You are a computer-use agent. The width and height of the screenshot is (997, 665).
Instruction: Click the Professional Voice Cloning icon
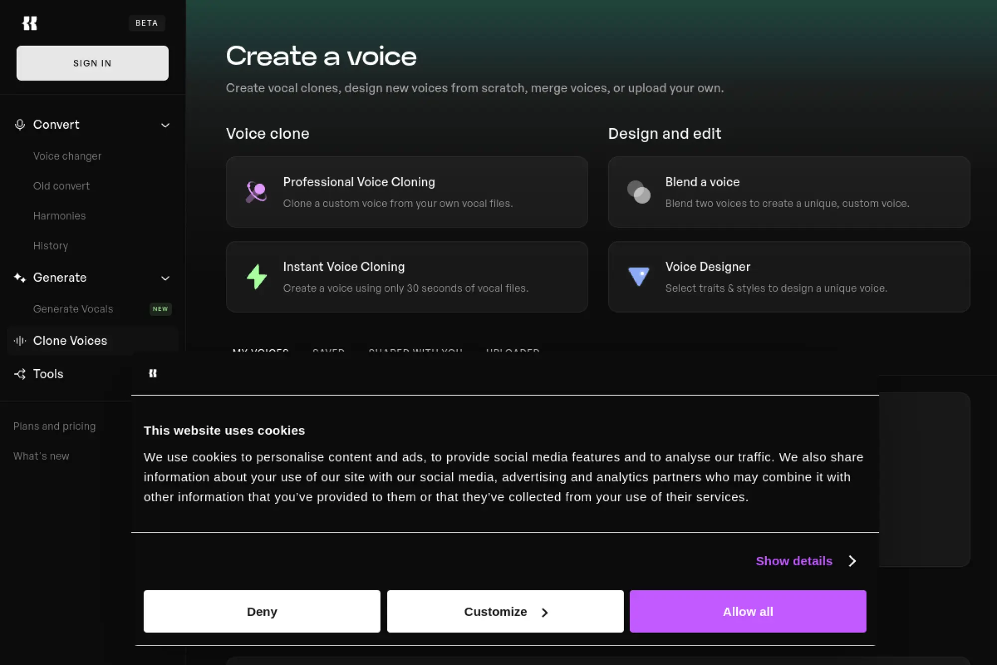pos(256,192)
